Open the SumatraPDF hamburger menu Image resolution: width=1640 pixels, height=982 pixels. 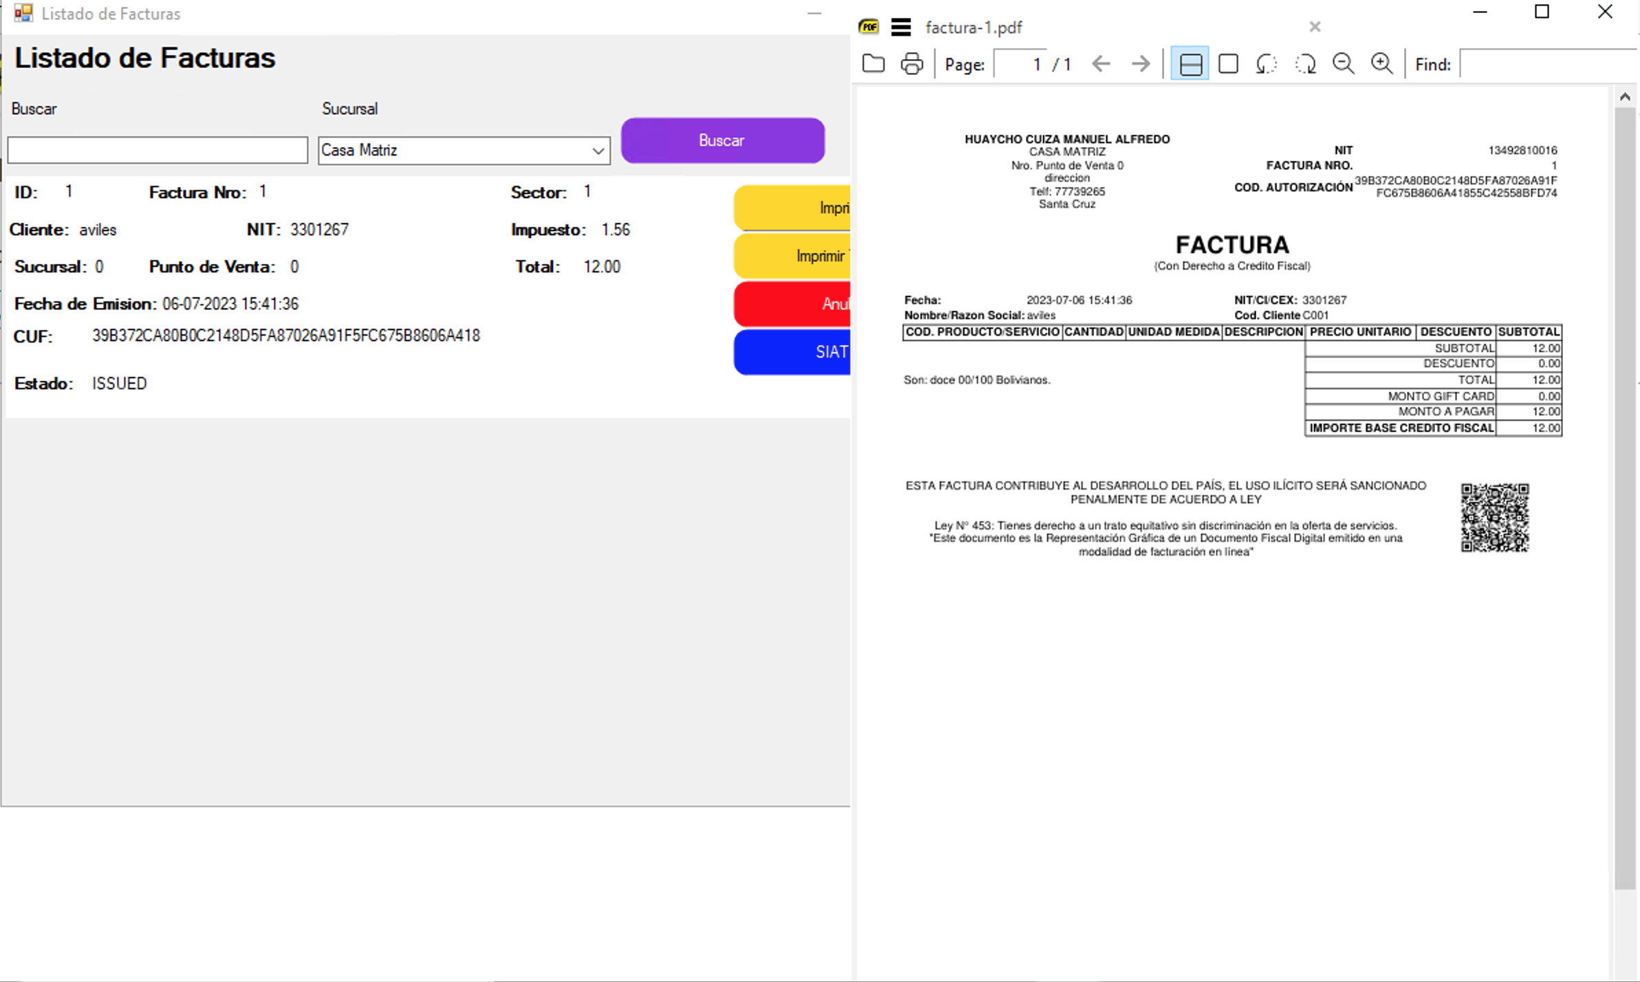coord(900,28)
